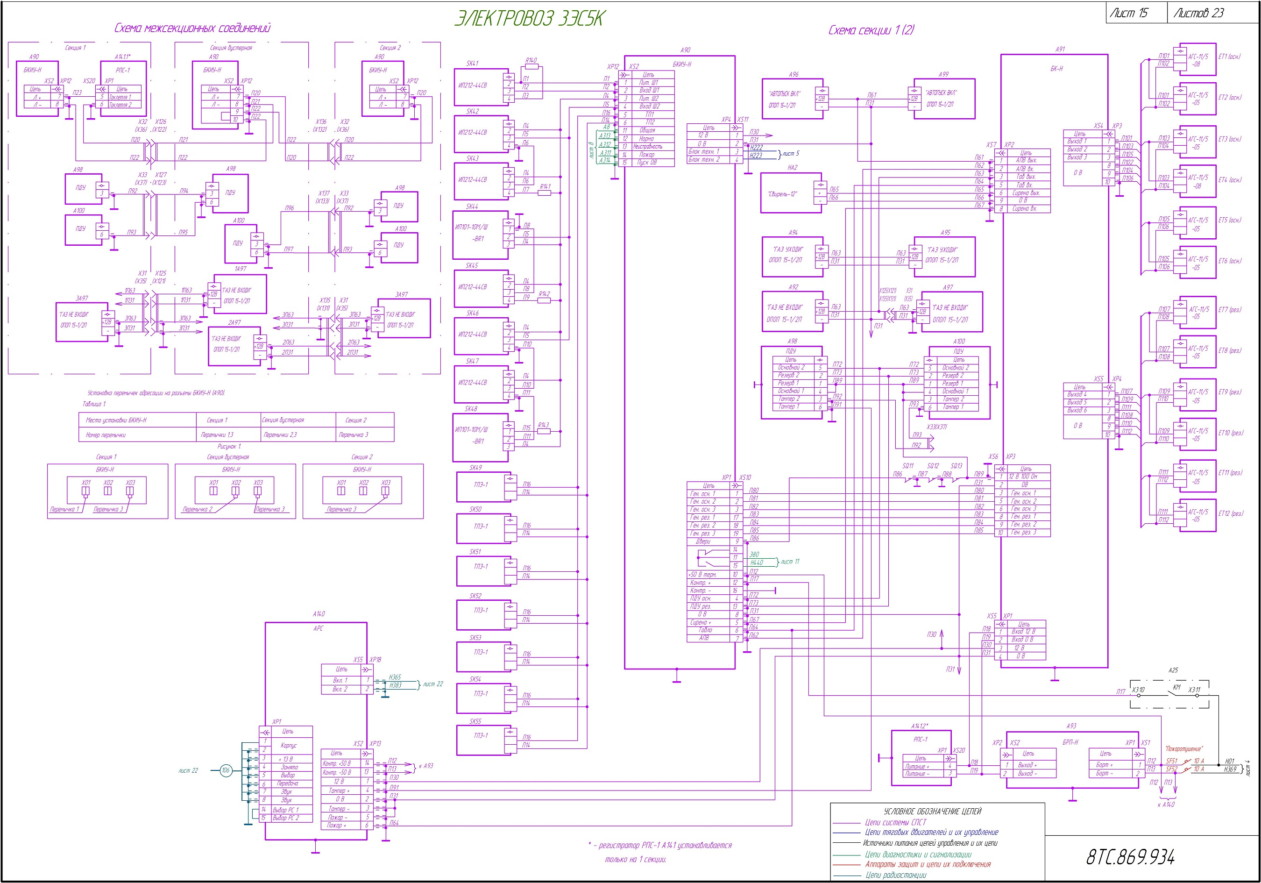
Task: Select heading "Схема межсекционных соединений"
Action: [192, 28]
